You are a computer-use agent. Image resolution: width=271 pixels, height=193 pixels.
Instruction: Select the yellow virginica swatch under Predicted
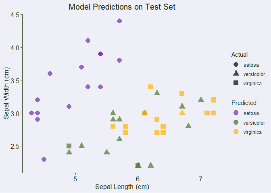(236, 131)
